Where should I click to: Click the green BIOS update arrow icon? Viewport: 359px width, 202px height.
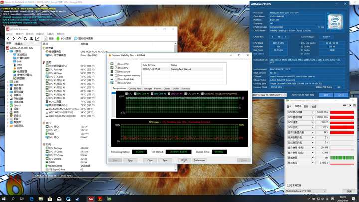[58, 39]
